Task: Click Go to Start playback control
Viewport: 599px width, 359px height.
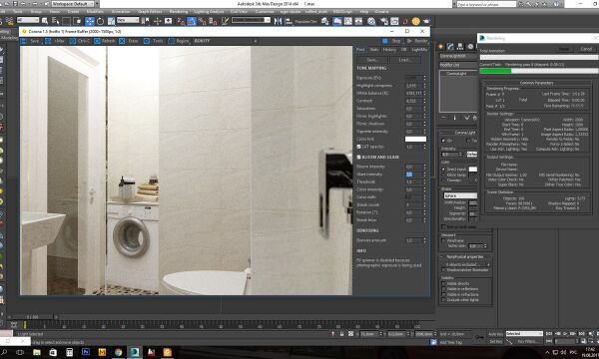Action: pos(549,334)
